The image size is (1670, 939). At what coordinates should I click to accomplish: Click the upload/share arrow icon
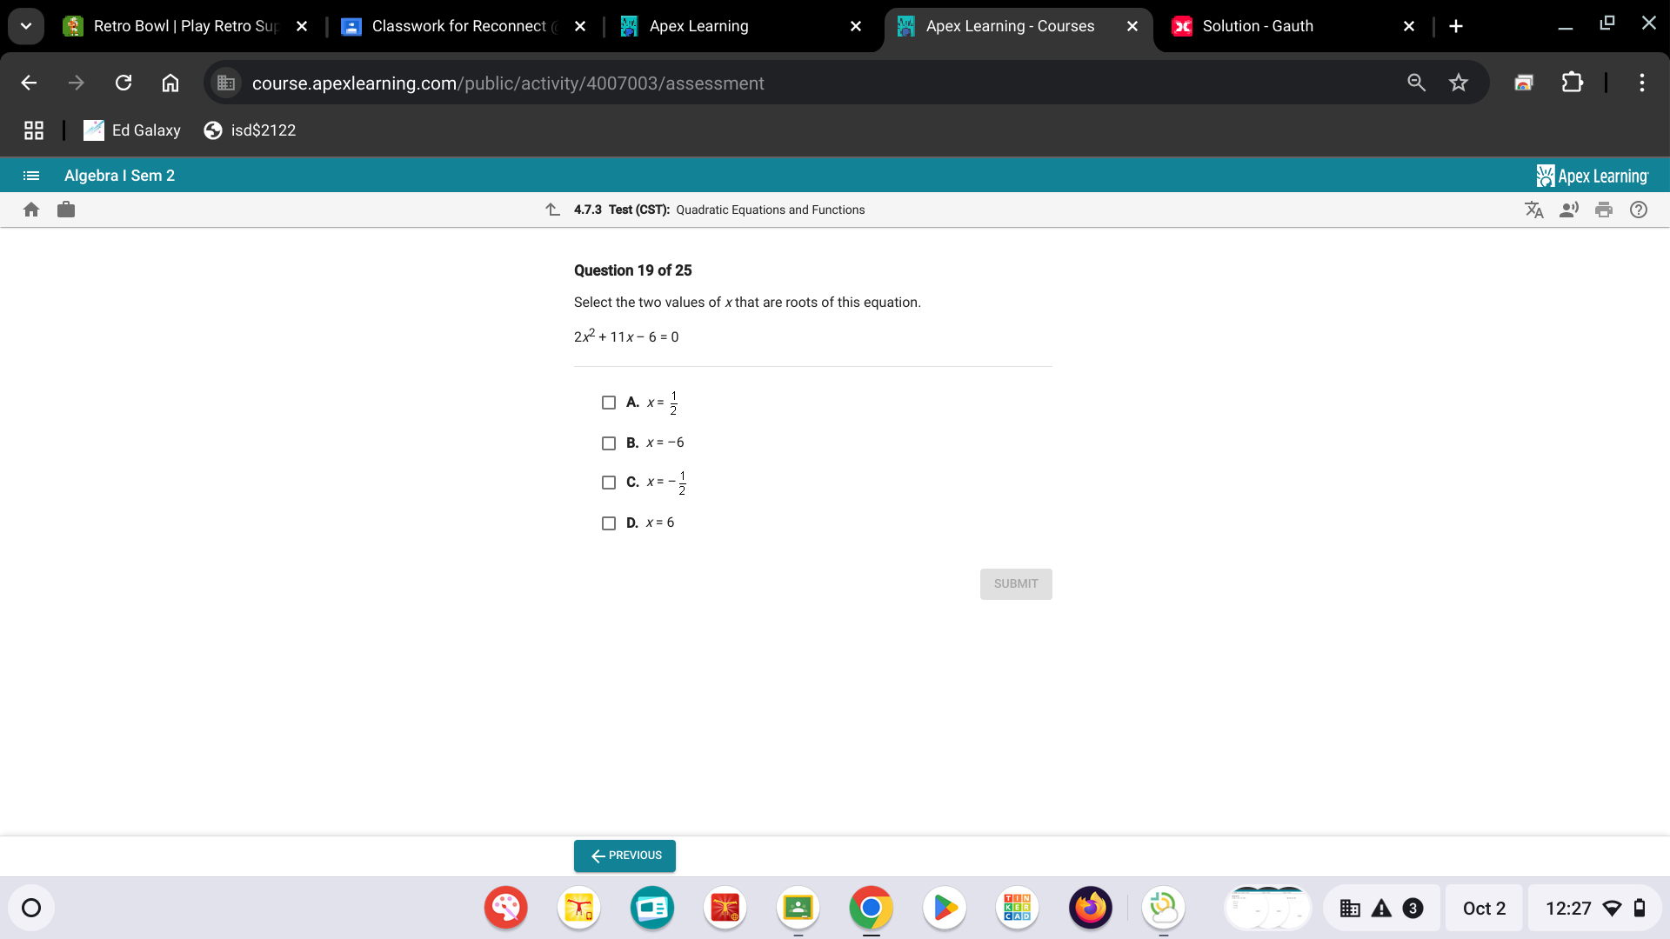(x=553, y=209)
